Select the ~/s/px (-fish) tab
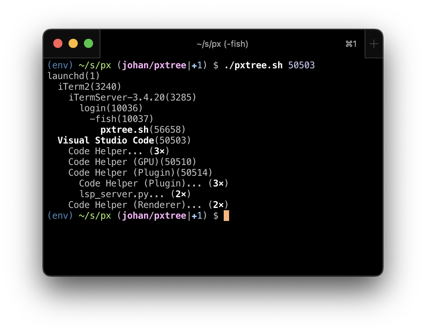This screenshot has width=426, height=333. point(222,44)
